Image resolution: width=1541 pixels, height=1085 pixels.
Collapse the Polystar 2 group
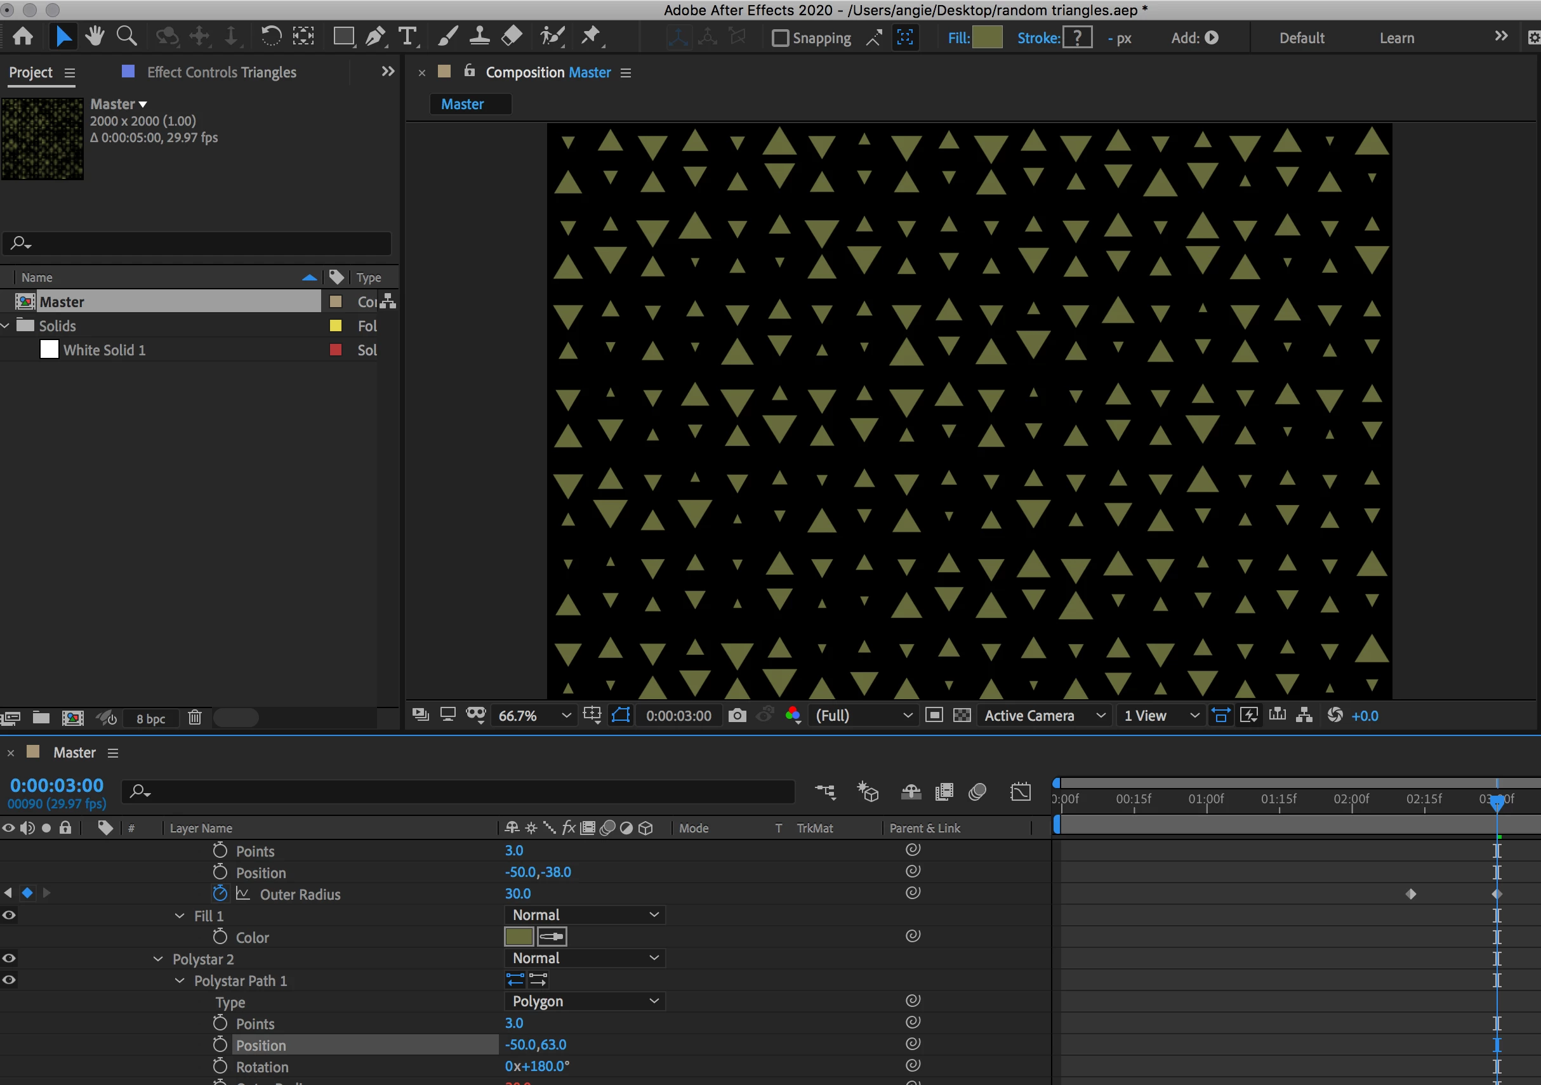[x=159, y=959]
